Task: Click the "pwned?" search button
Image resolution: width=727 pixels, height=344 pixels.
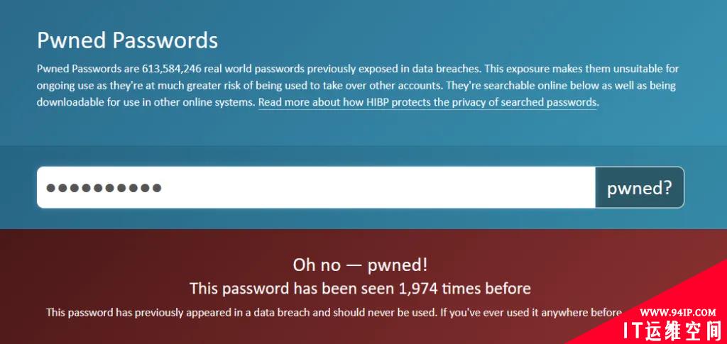Action: [640, 187]
